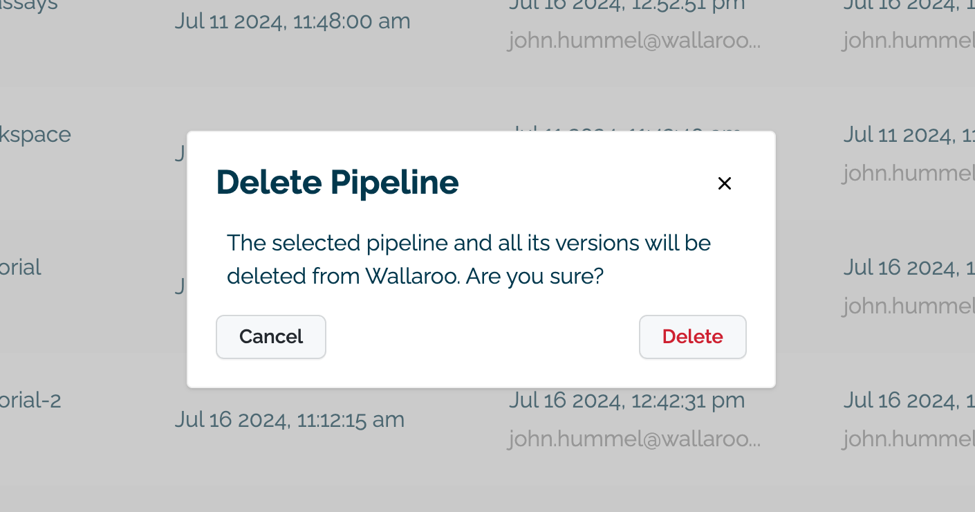Click the Delete Pipeline dialog title
The width and height of the screenshot is (975, 512).
point(337,183)
